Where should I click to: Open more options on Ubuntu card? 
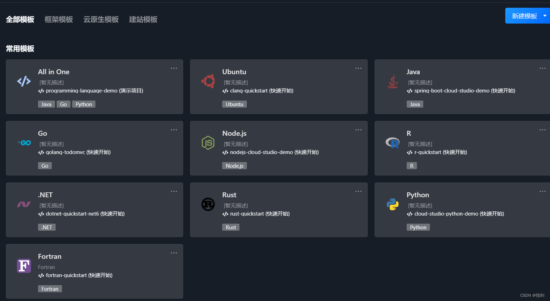click(x=358, y=68)
